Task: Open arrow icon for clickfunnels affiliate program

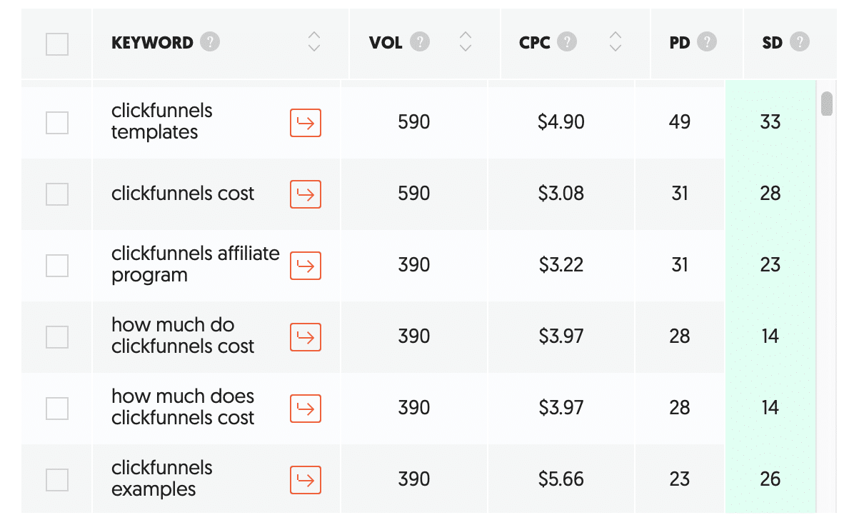Action: coord(306,266)
